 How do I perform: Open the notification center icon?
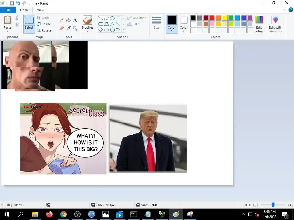click(285, 214)
